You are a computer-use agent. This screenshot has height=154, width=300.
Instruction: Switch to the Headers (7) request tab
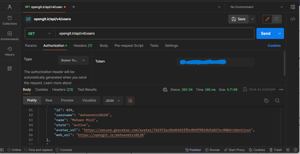pyautogui.click(x=83, y=46)
